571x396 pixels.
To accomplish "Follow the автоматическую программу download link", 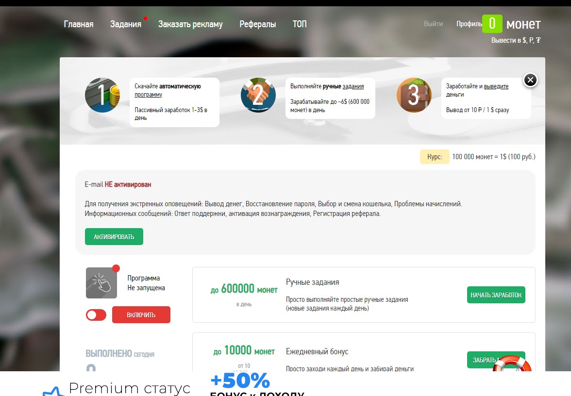I will pos(168,90).
